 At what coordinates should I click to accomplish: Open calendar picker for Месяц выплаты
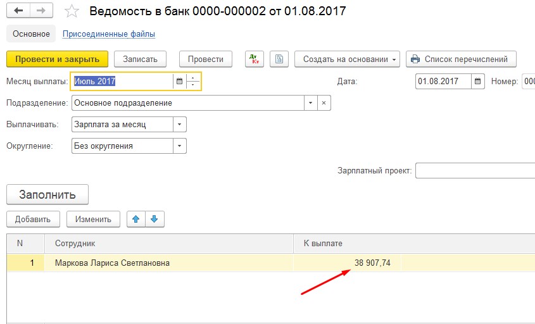coord(179,81)
